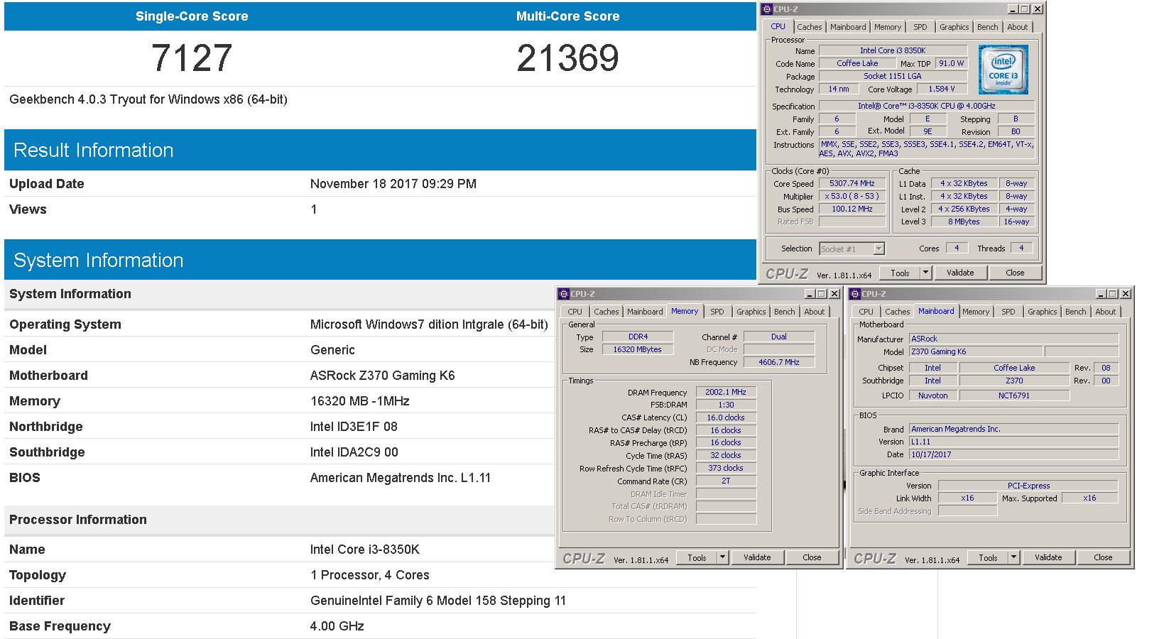
Task: Open Caches tab in the Mainboard window
Action: [897, 312]
